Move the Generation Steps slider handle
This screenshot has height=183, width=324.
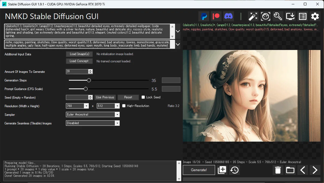[89, 80]
